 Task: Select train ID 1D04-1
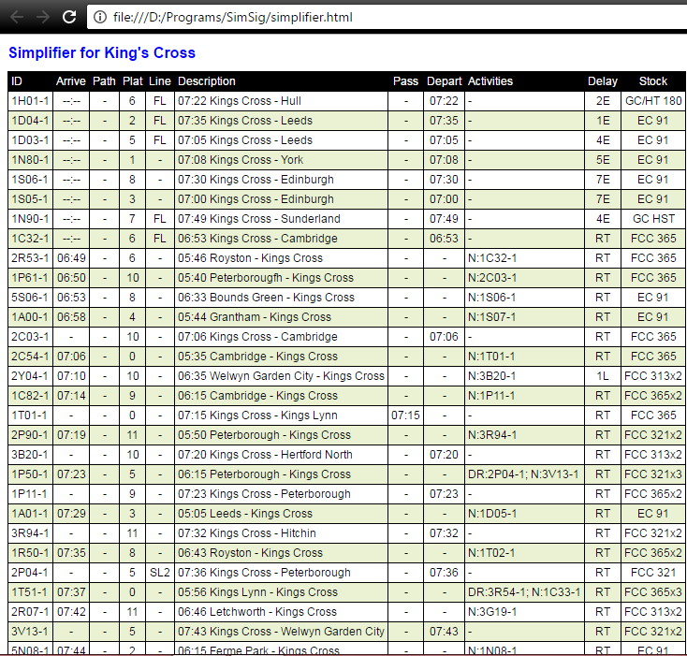30,121
